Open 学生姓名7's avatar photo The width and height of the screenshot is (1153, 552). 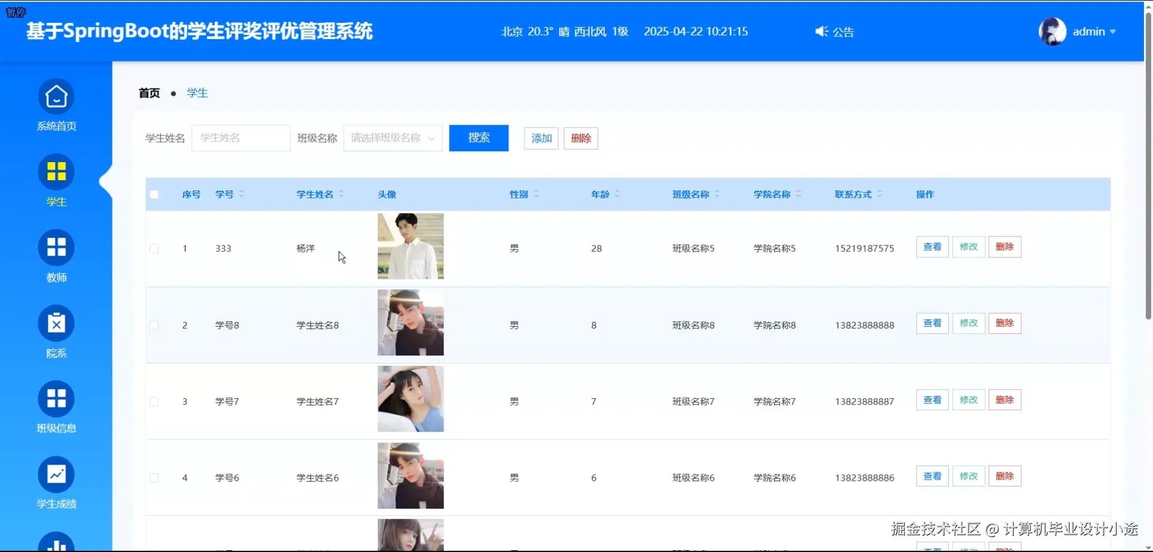click(x=411, y=399)
